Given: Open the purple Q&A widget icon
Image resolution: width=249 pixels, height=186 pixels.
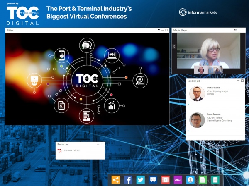Looking at the screenshot, I should coord(178,180).
